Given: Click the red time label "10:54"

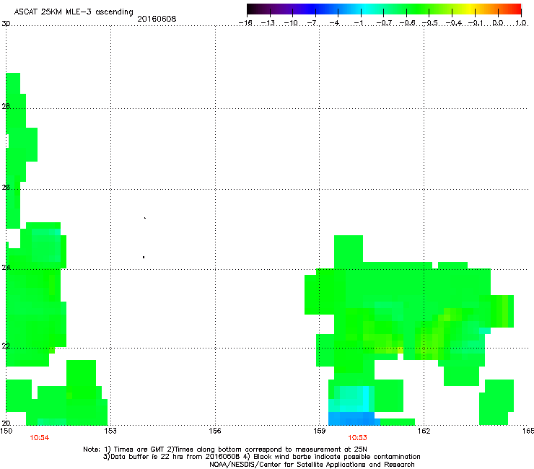Looking at the screenshot, I should [x=40, y=438].
